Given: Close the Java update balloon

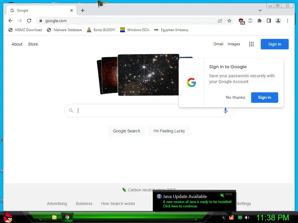Looking at the screenshot, I should [x=229, y=195].
